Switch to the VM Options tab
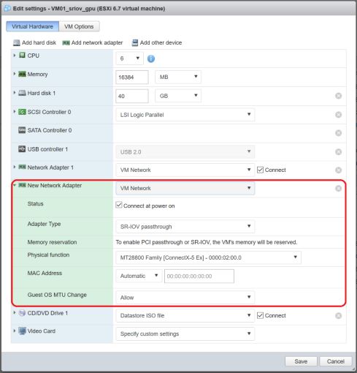The image size is (357, 373). tap(79, 26)
